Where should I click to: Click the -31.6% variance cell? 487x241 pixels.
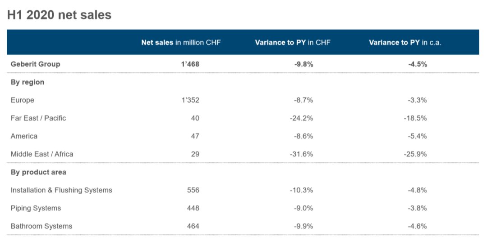click(x=302, y=154)
